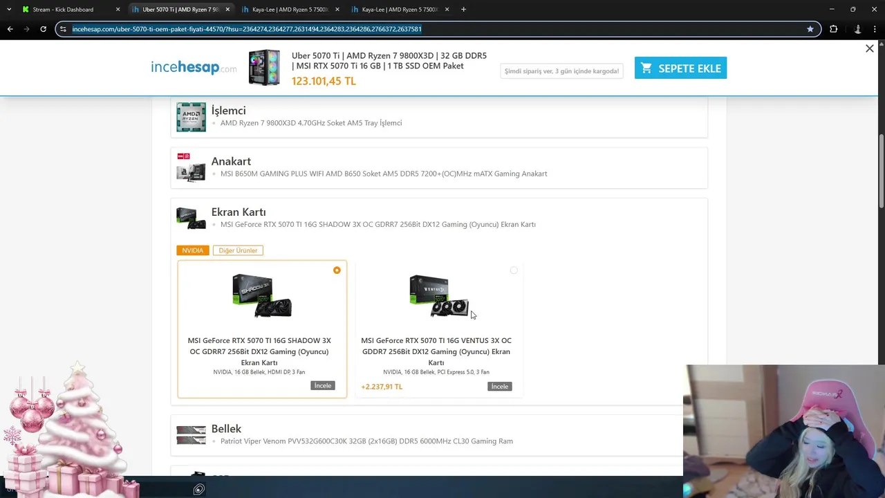The width and height of the screenshot is (885, 498).
Task: Click the SHADOW 3X graphics card image
Action: 262,296
